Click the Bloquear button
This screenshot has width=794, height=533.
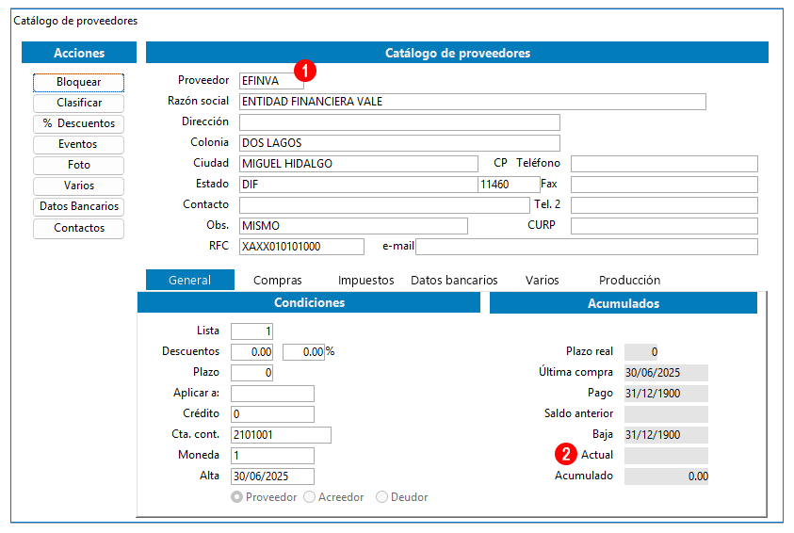tap(78, 82)
